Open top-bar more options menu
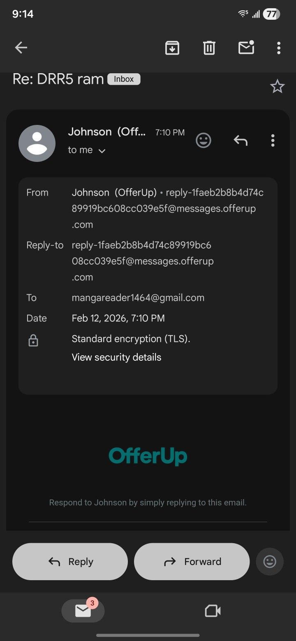This screenshot has width=296, height=641. [279, 48]
